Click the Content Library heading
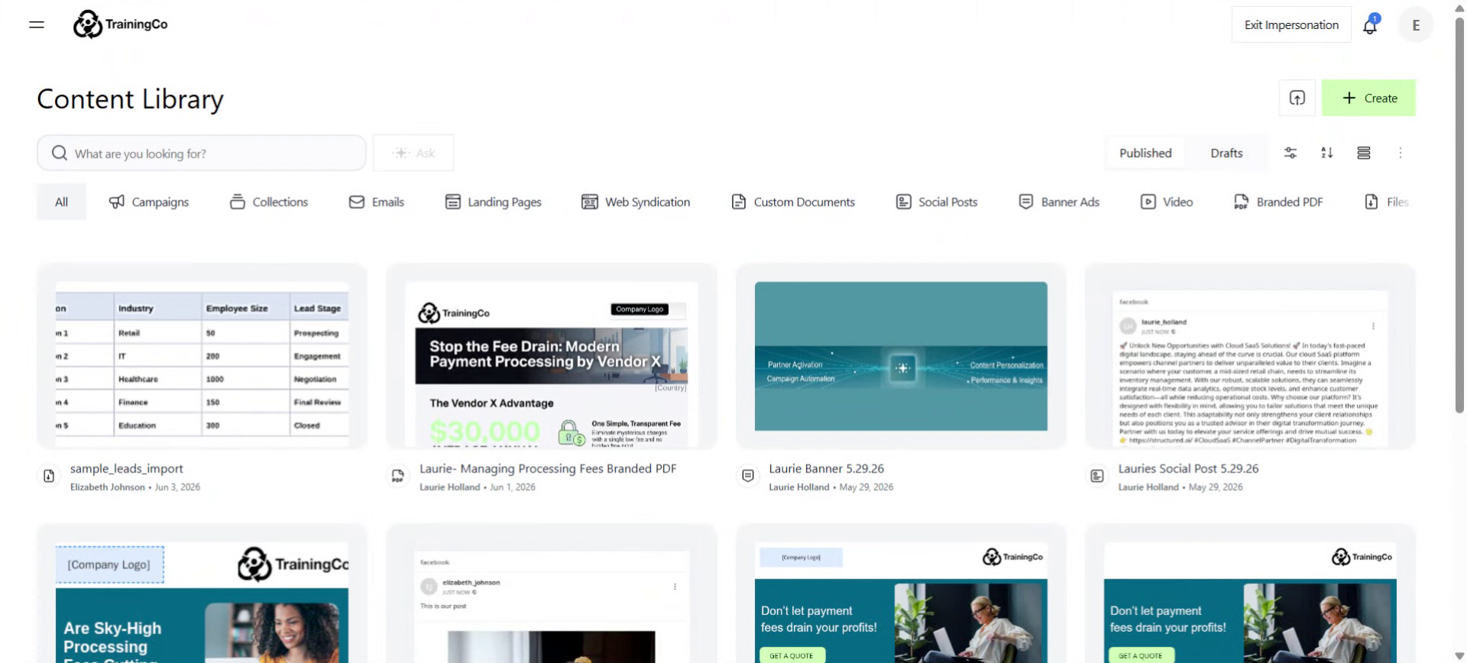The width and height of the screenshot is (1467, 663). point(131,99)
